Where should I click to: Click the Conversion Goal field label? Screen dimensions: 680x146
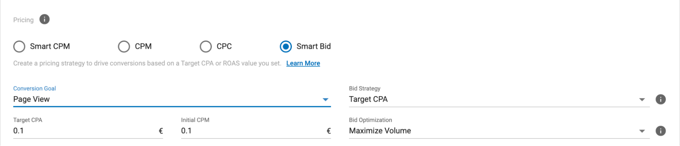pyautogui.click(x=35, y=88)
